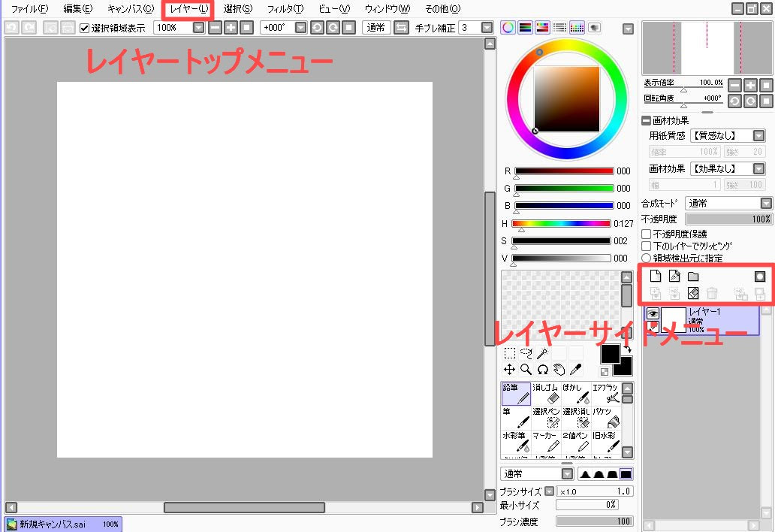Open the 合成モード blending mode dropdown

pos(766,203)
